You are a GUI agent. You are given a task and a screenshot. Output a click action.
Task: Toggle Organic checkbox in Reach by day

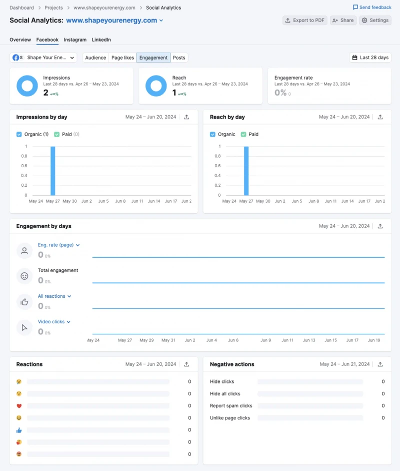tap(212, 134)
